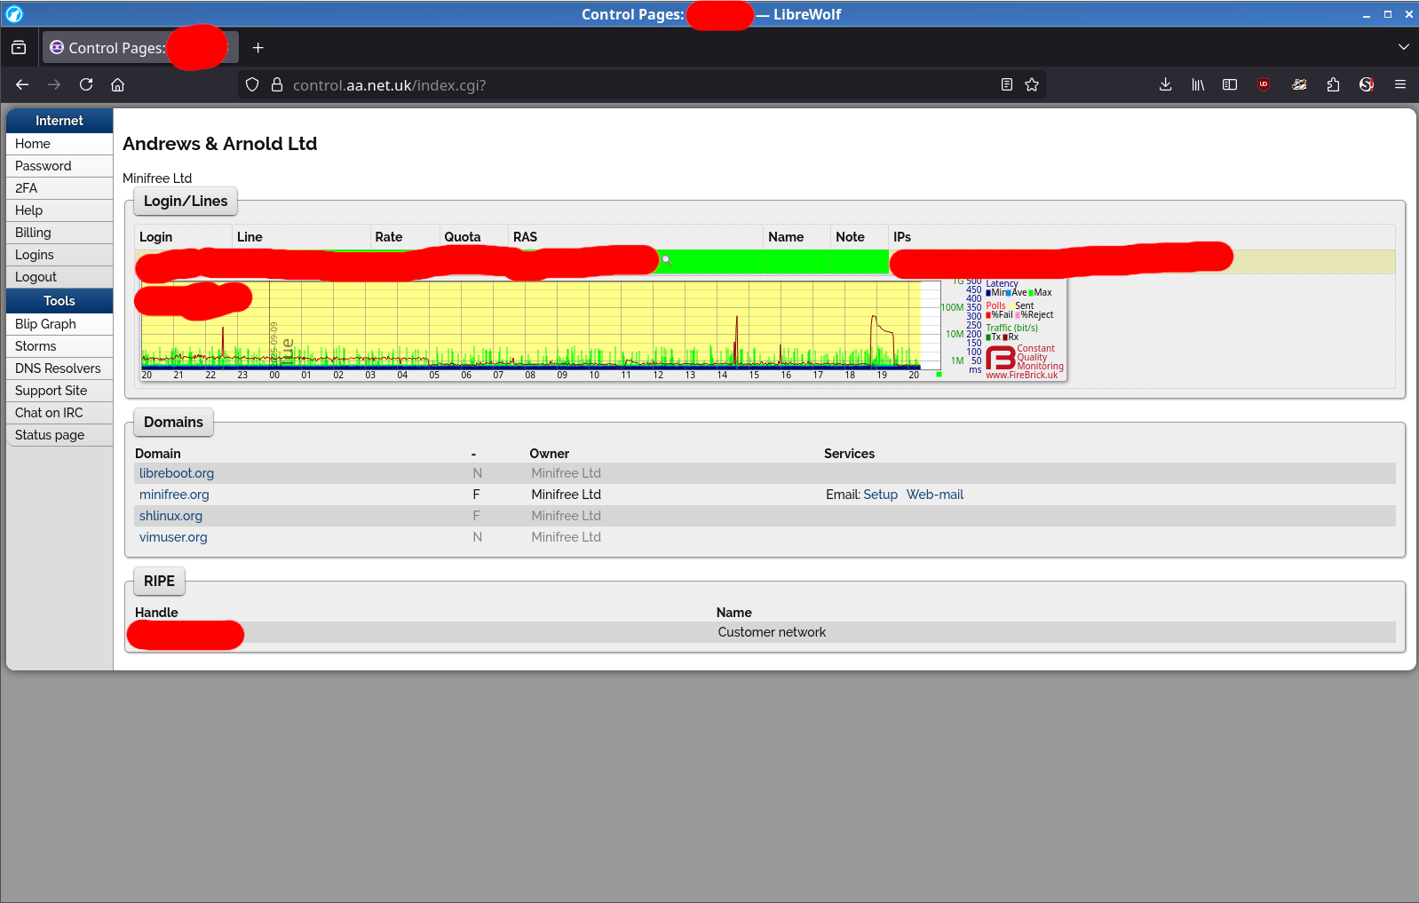Open the uBlock Origin extension icon
The width and height of the screenshot is (1419, 903).
[1263, 85]
